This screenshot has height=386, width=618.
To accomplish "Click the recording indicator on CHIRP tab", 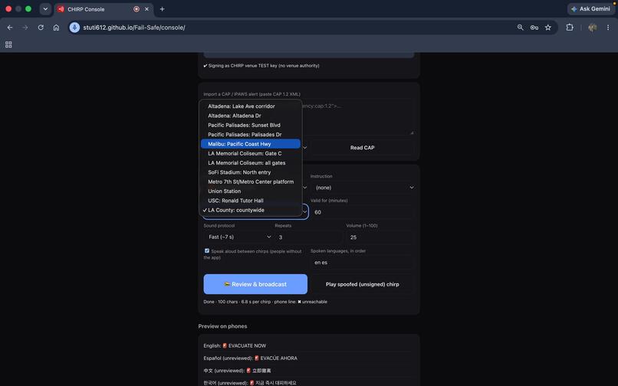I will (x=136, y=8).
